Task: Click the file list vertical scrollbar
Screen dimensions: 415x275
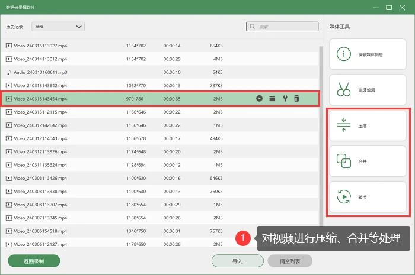Action: pos(321,136)
